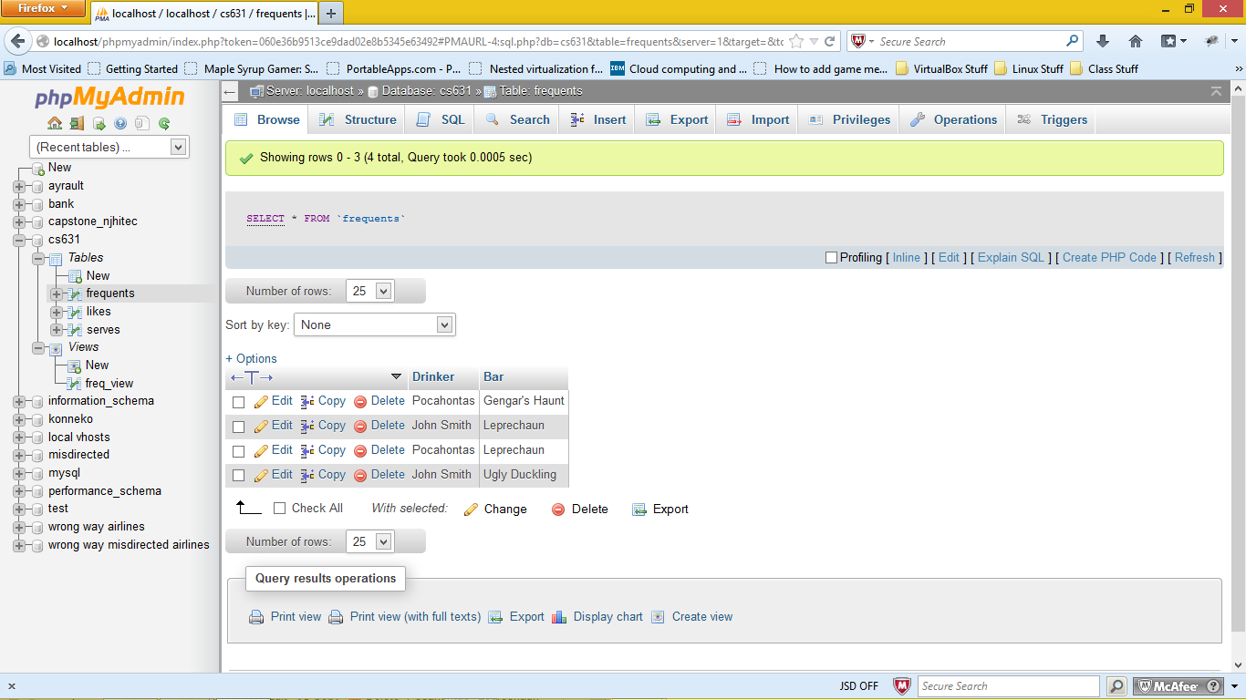Click Edit on the Pocahontas Gengar's Haunt row
Screen dimensions: 1246x700
click(280, 401)
